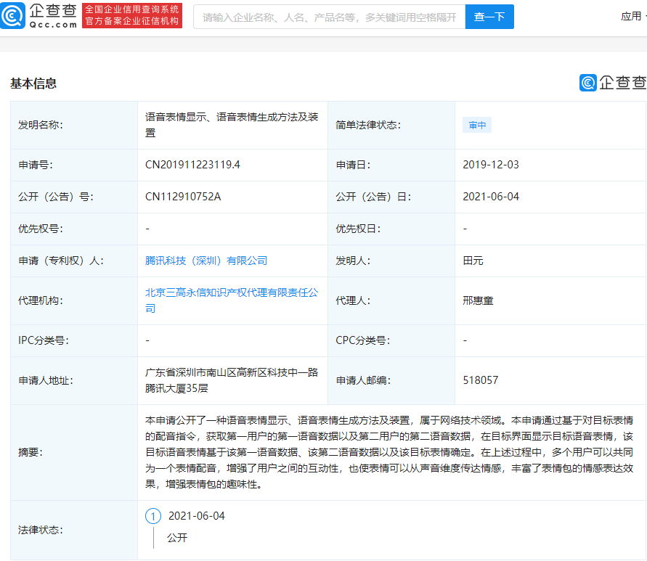The width and height of the screenshot is (647, 561).
Task: Click the Qcc.com text under the logo
Action: [52, 24]
